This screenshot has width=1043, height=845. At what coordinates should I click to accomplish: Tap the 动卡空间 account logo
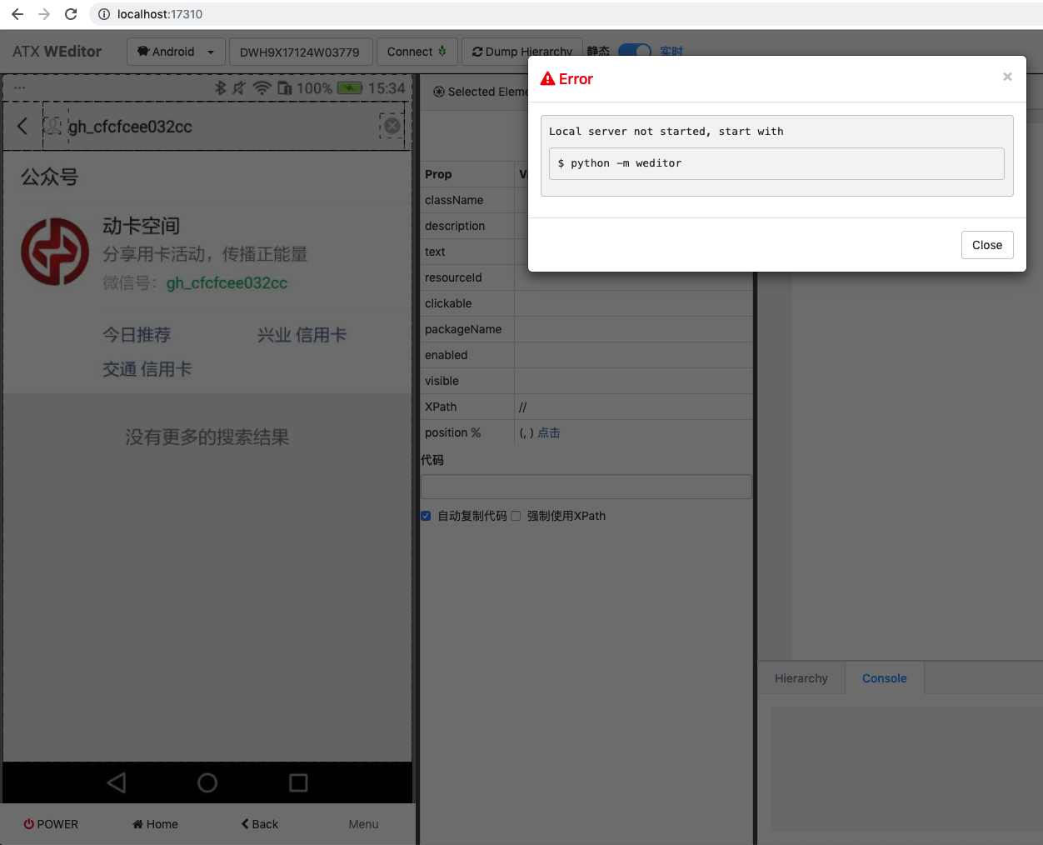55,252
